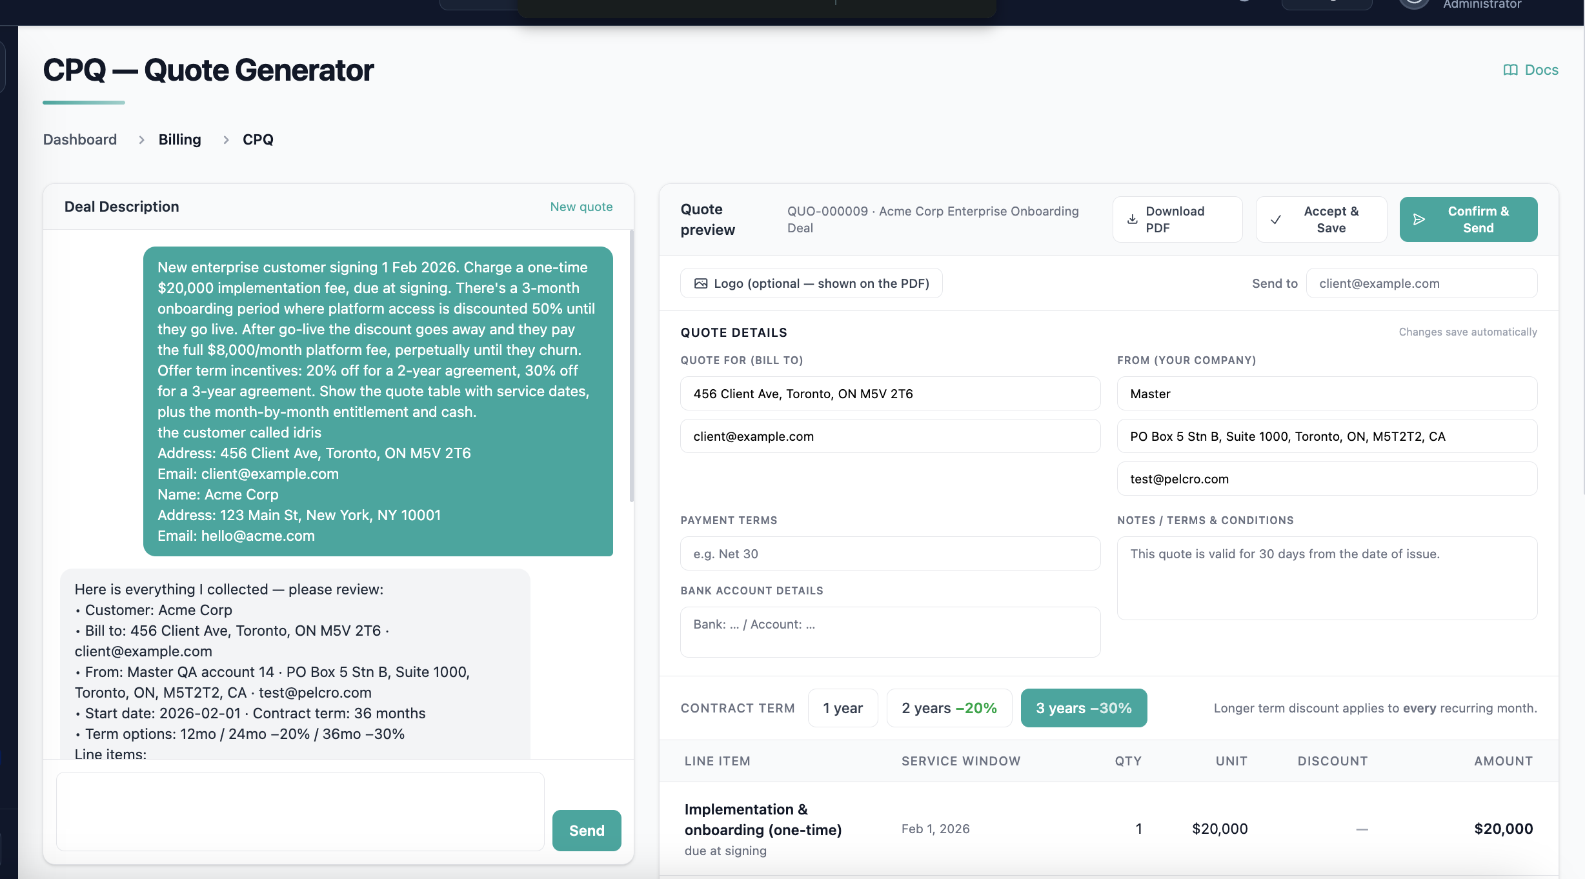Focus the Notes / Terms & Conditions box

click(1328, 578)
